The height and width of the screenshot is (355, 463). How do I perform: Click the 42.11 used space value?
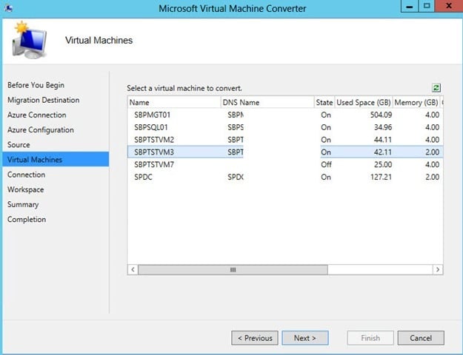pos(383,152)
